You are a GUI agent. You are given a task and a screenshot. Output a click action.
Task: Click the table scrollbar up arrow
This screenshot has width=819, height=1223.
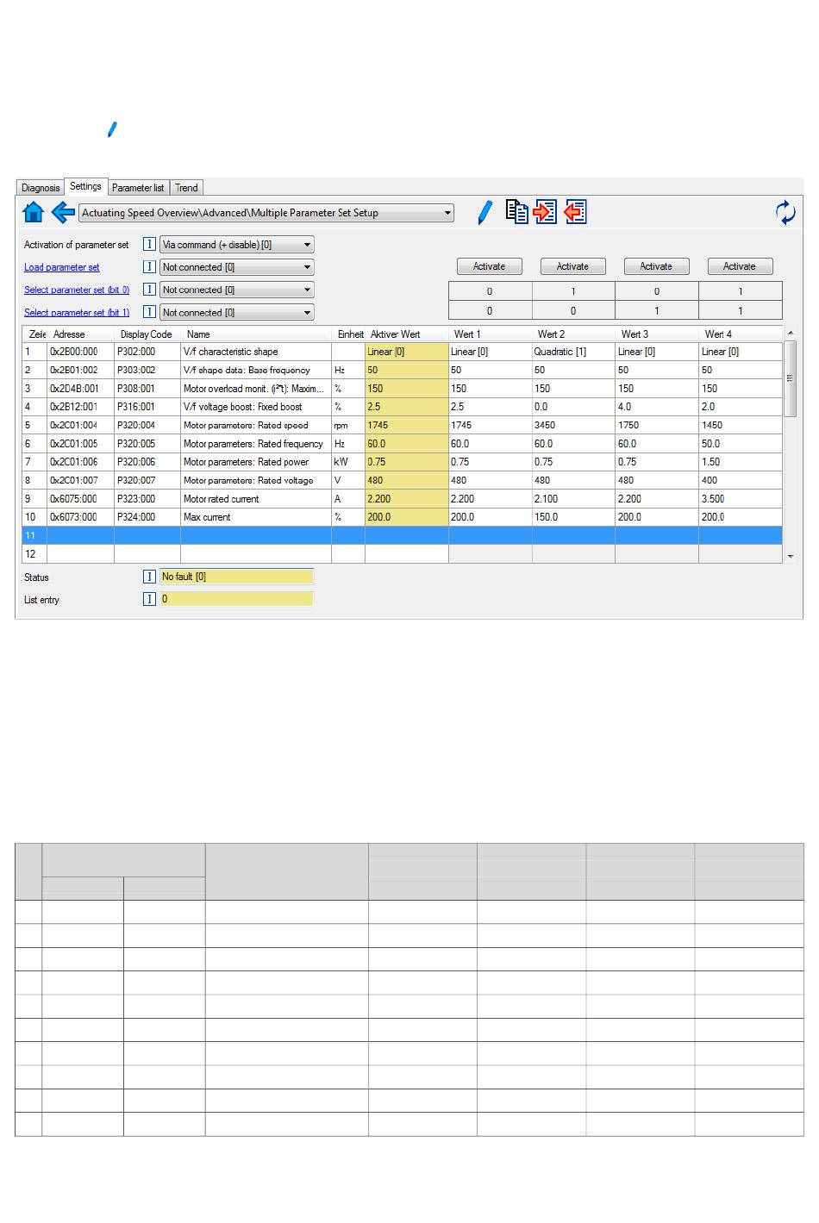791,333
